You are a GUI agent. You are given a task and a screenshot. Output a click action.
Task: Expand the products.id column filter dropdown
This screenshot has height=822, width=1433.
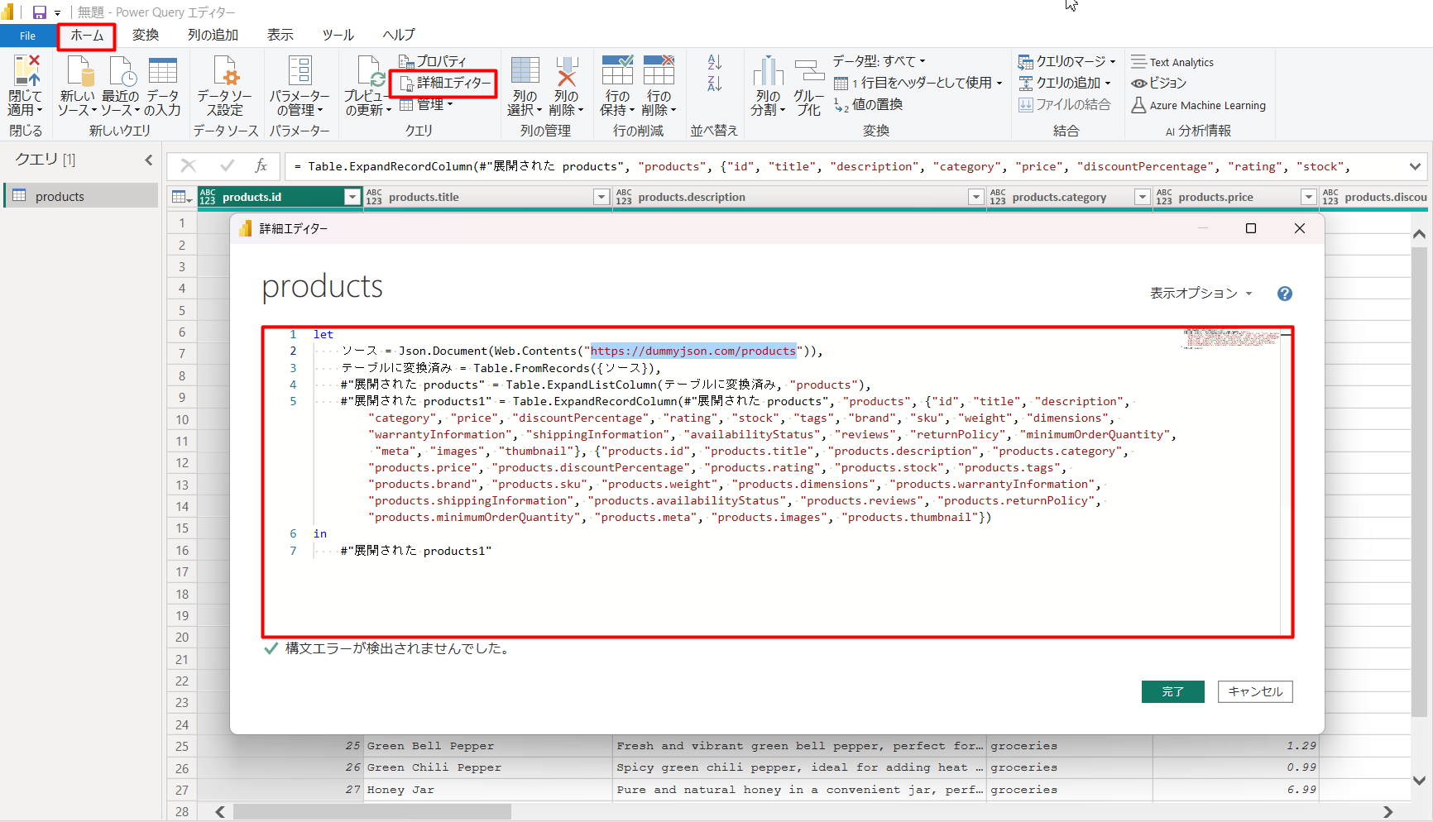352,197
